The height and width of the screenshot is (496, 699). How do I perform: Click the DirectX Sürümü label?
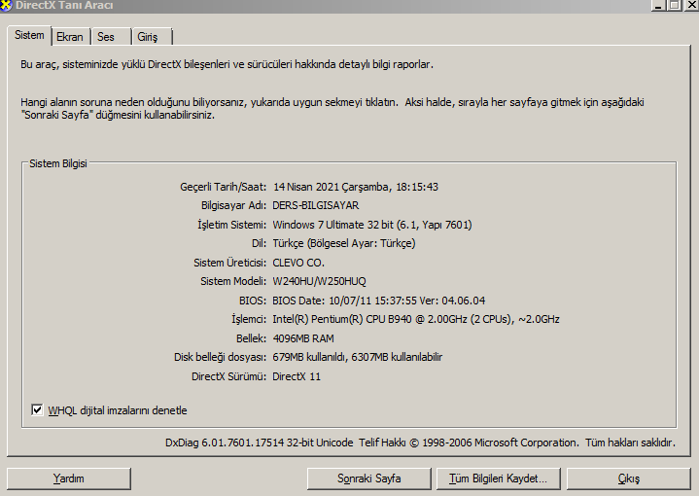[228, 376]
